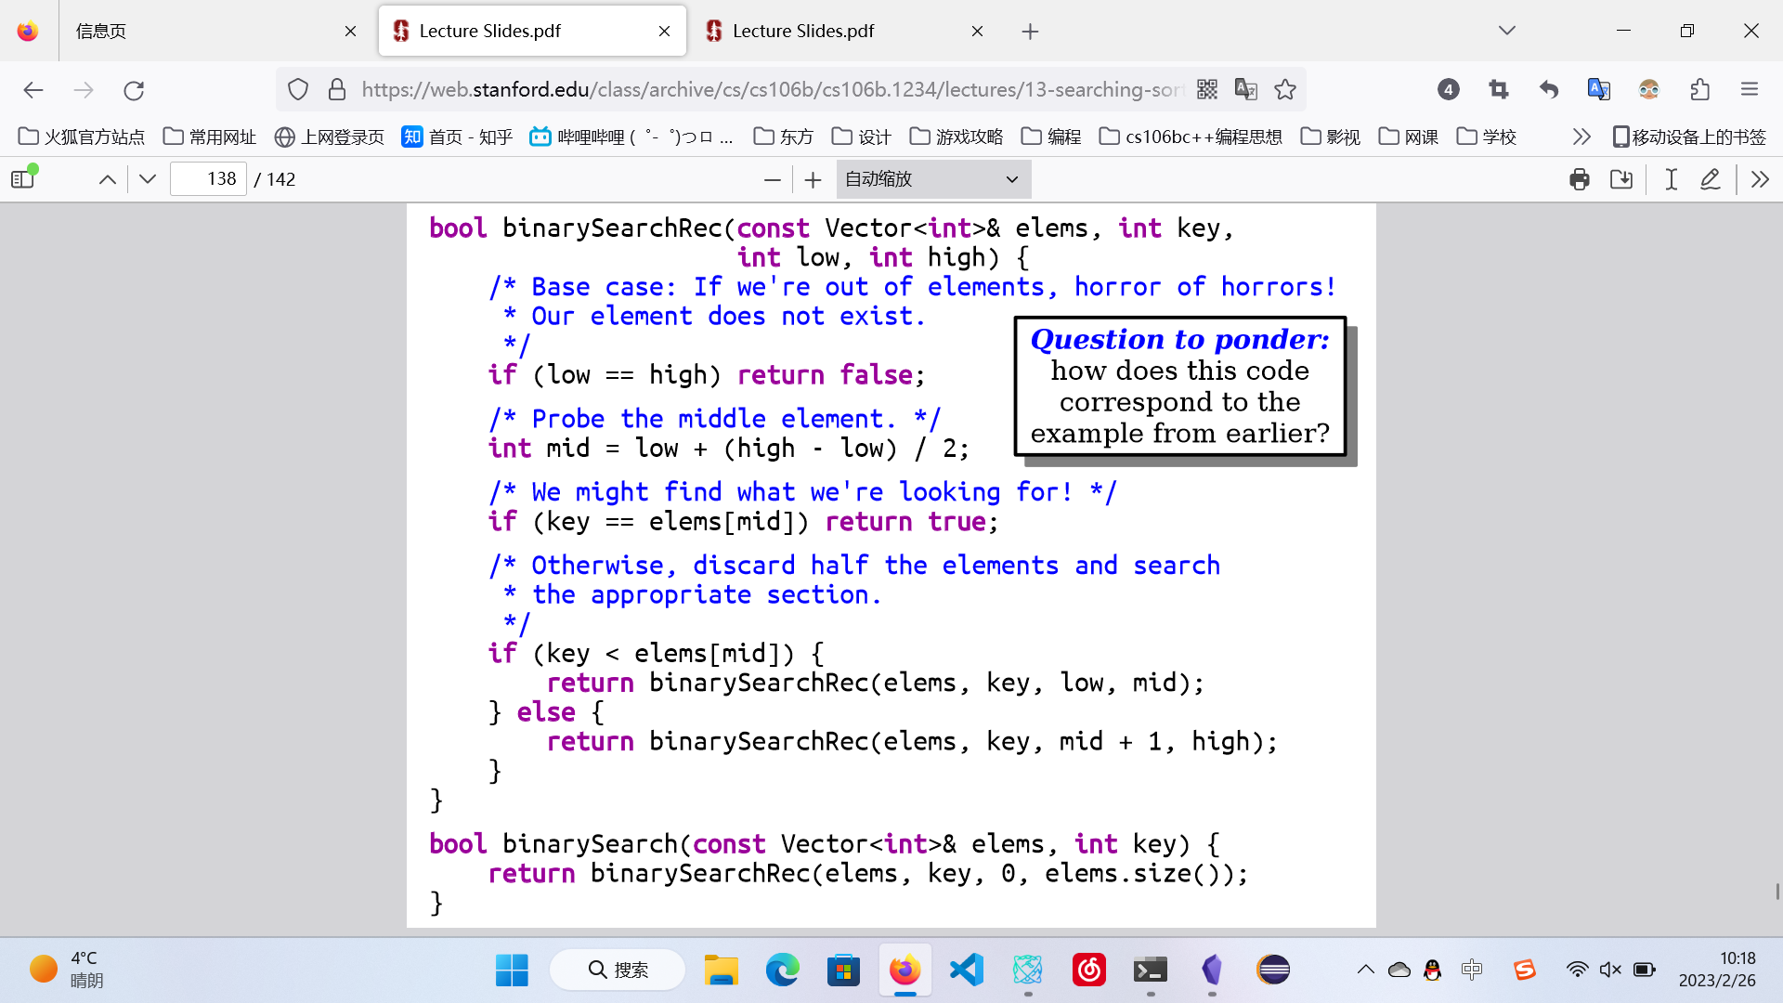Download the PDF file
Screen dimensions: 1783x1003
1621,179
